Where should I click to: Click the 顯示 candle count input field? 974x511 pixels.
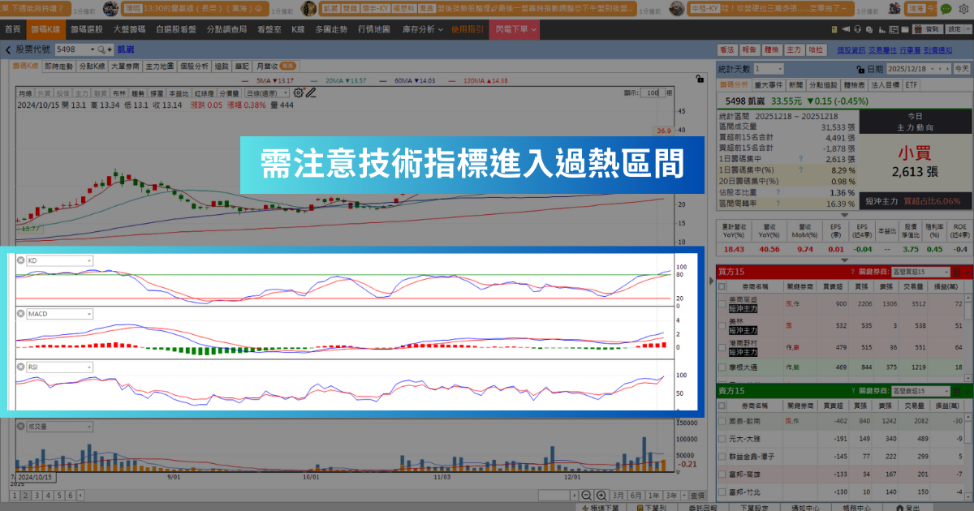click(653, 92)
